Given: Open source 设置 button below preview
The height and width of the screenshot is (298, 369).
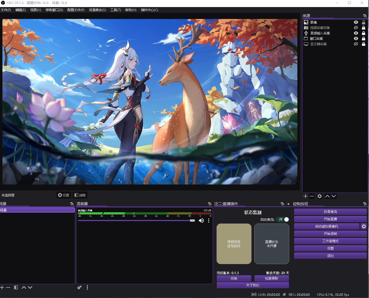Looking at the screenshot, I should click(x=64, y=195).
